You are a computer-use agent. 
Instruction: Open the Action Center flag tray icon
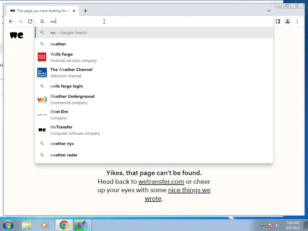click(270, 225)
